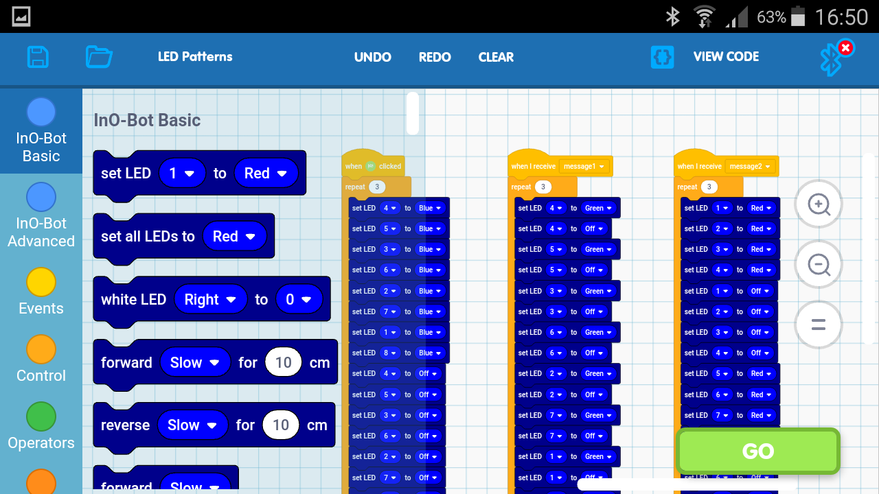
Task: Tap the green flag in the 'when clicked' block
Action: (370, 166)
